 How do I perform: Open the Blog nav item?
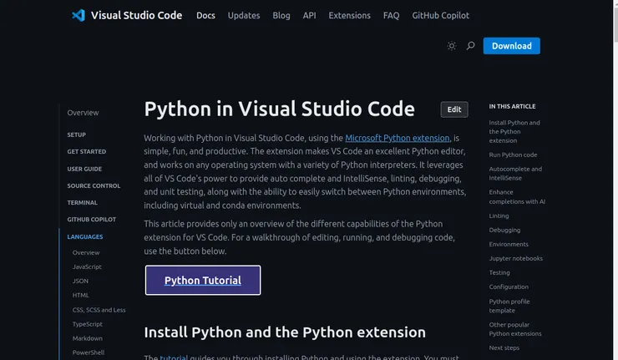(281, 15)
